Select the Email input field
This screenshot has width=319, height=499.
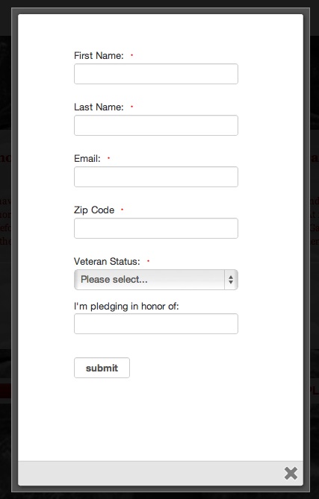(156, 177)
